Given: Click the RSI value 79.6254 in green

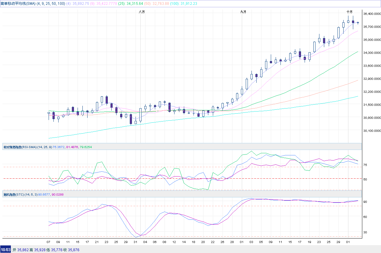Looking at the screenshot, I should [85, 147].
